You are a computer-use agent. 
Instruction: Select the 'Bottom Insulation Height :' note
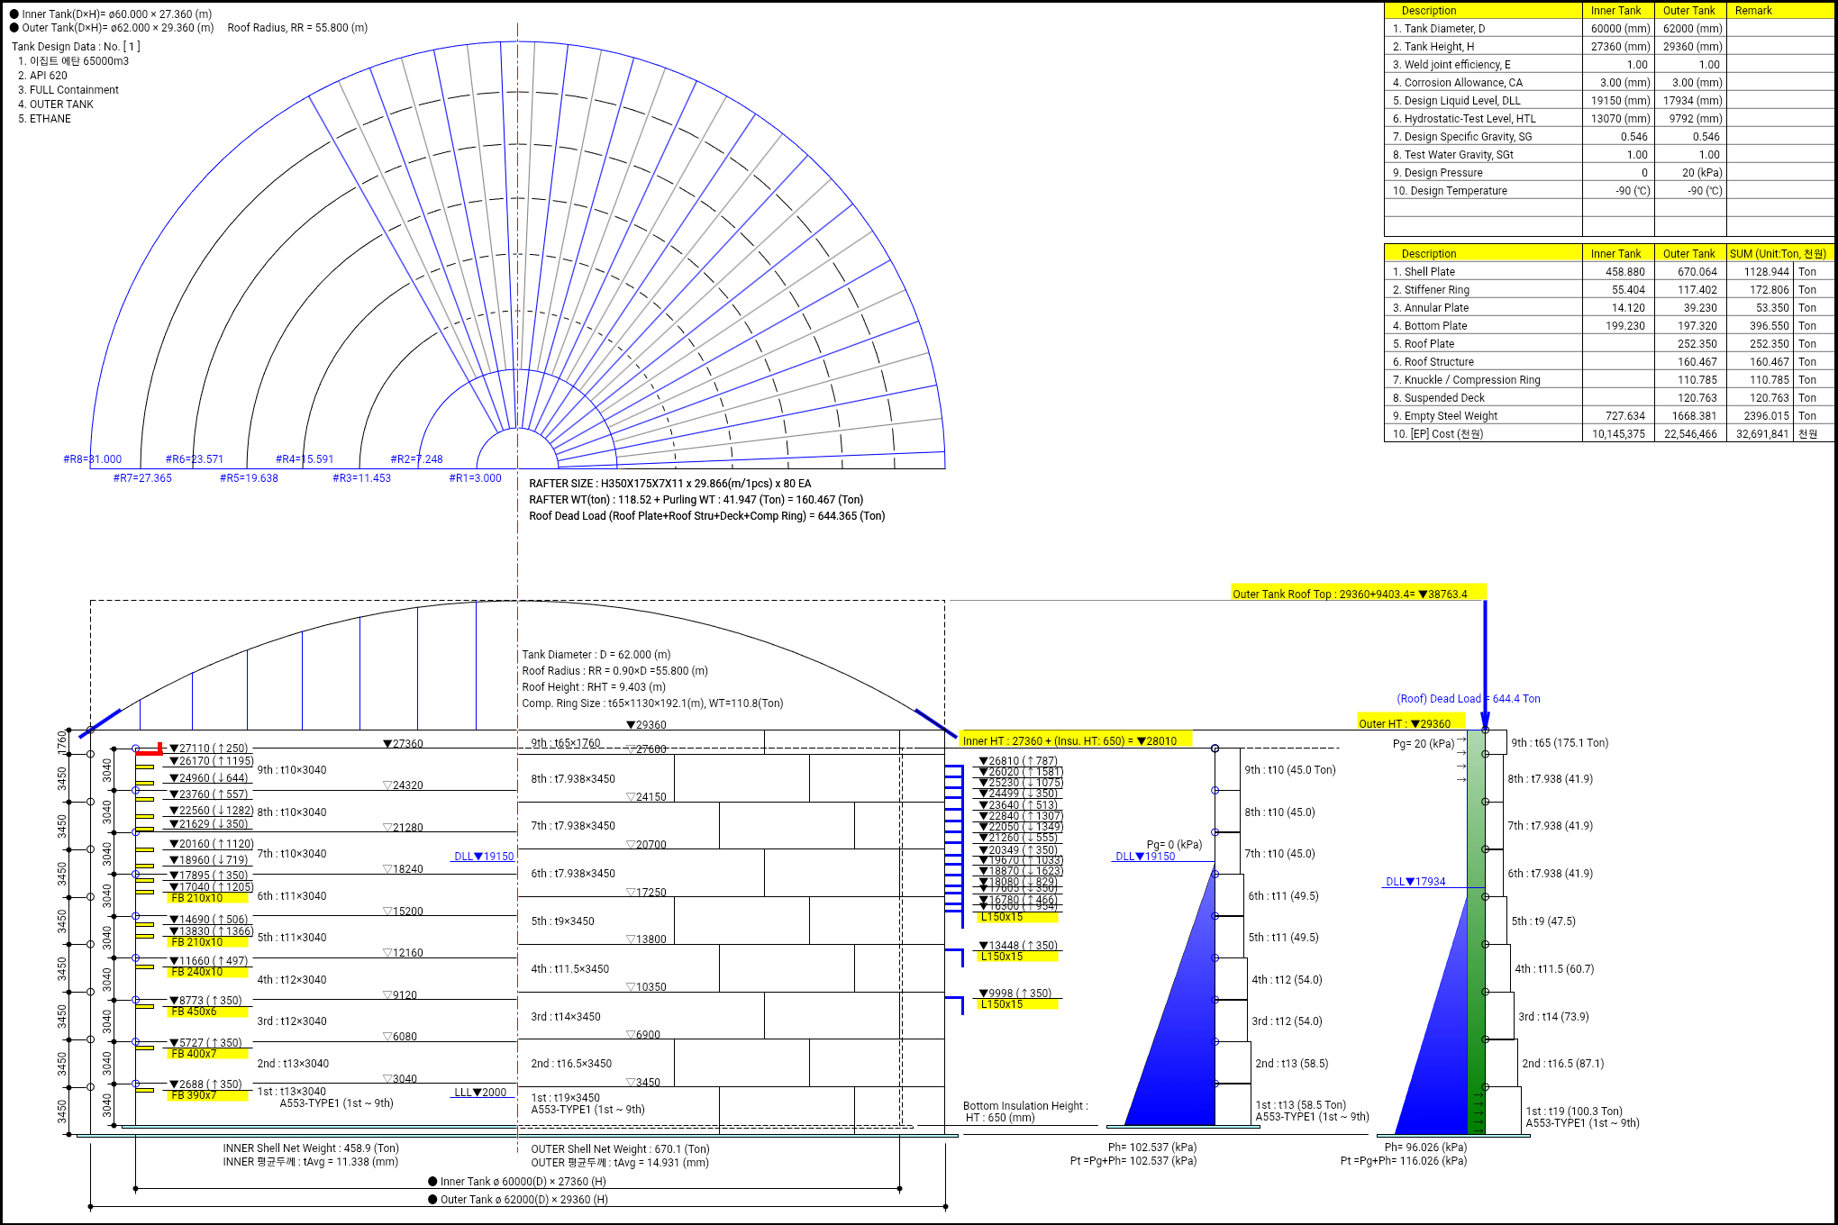(x=1025, y=1106)
